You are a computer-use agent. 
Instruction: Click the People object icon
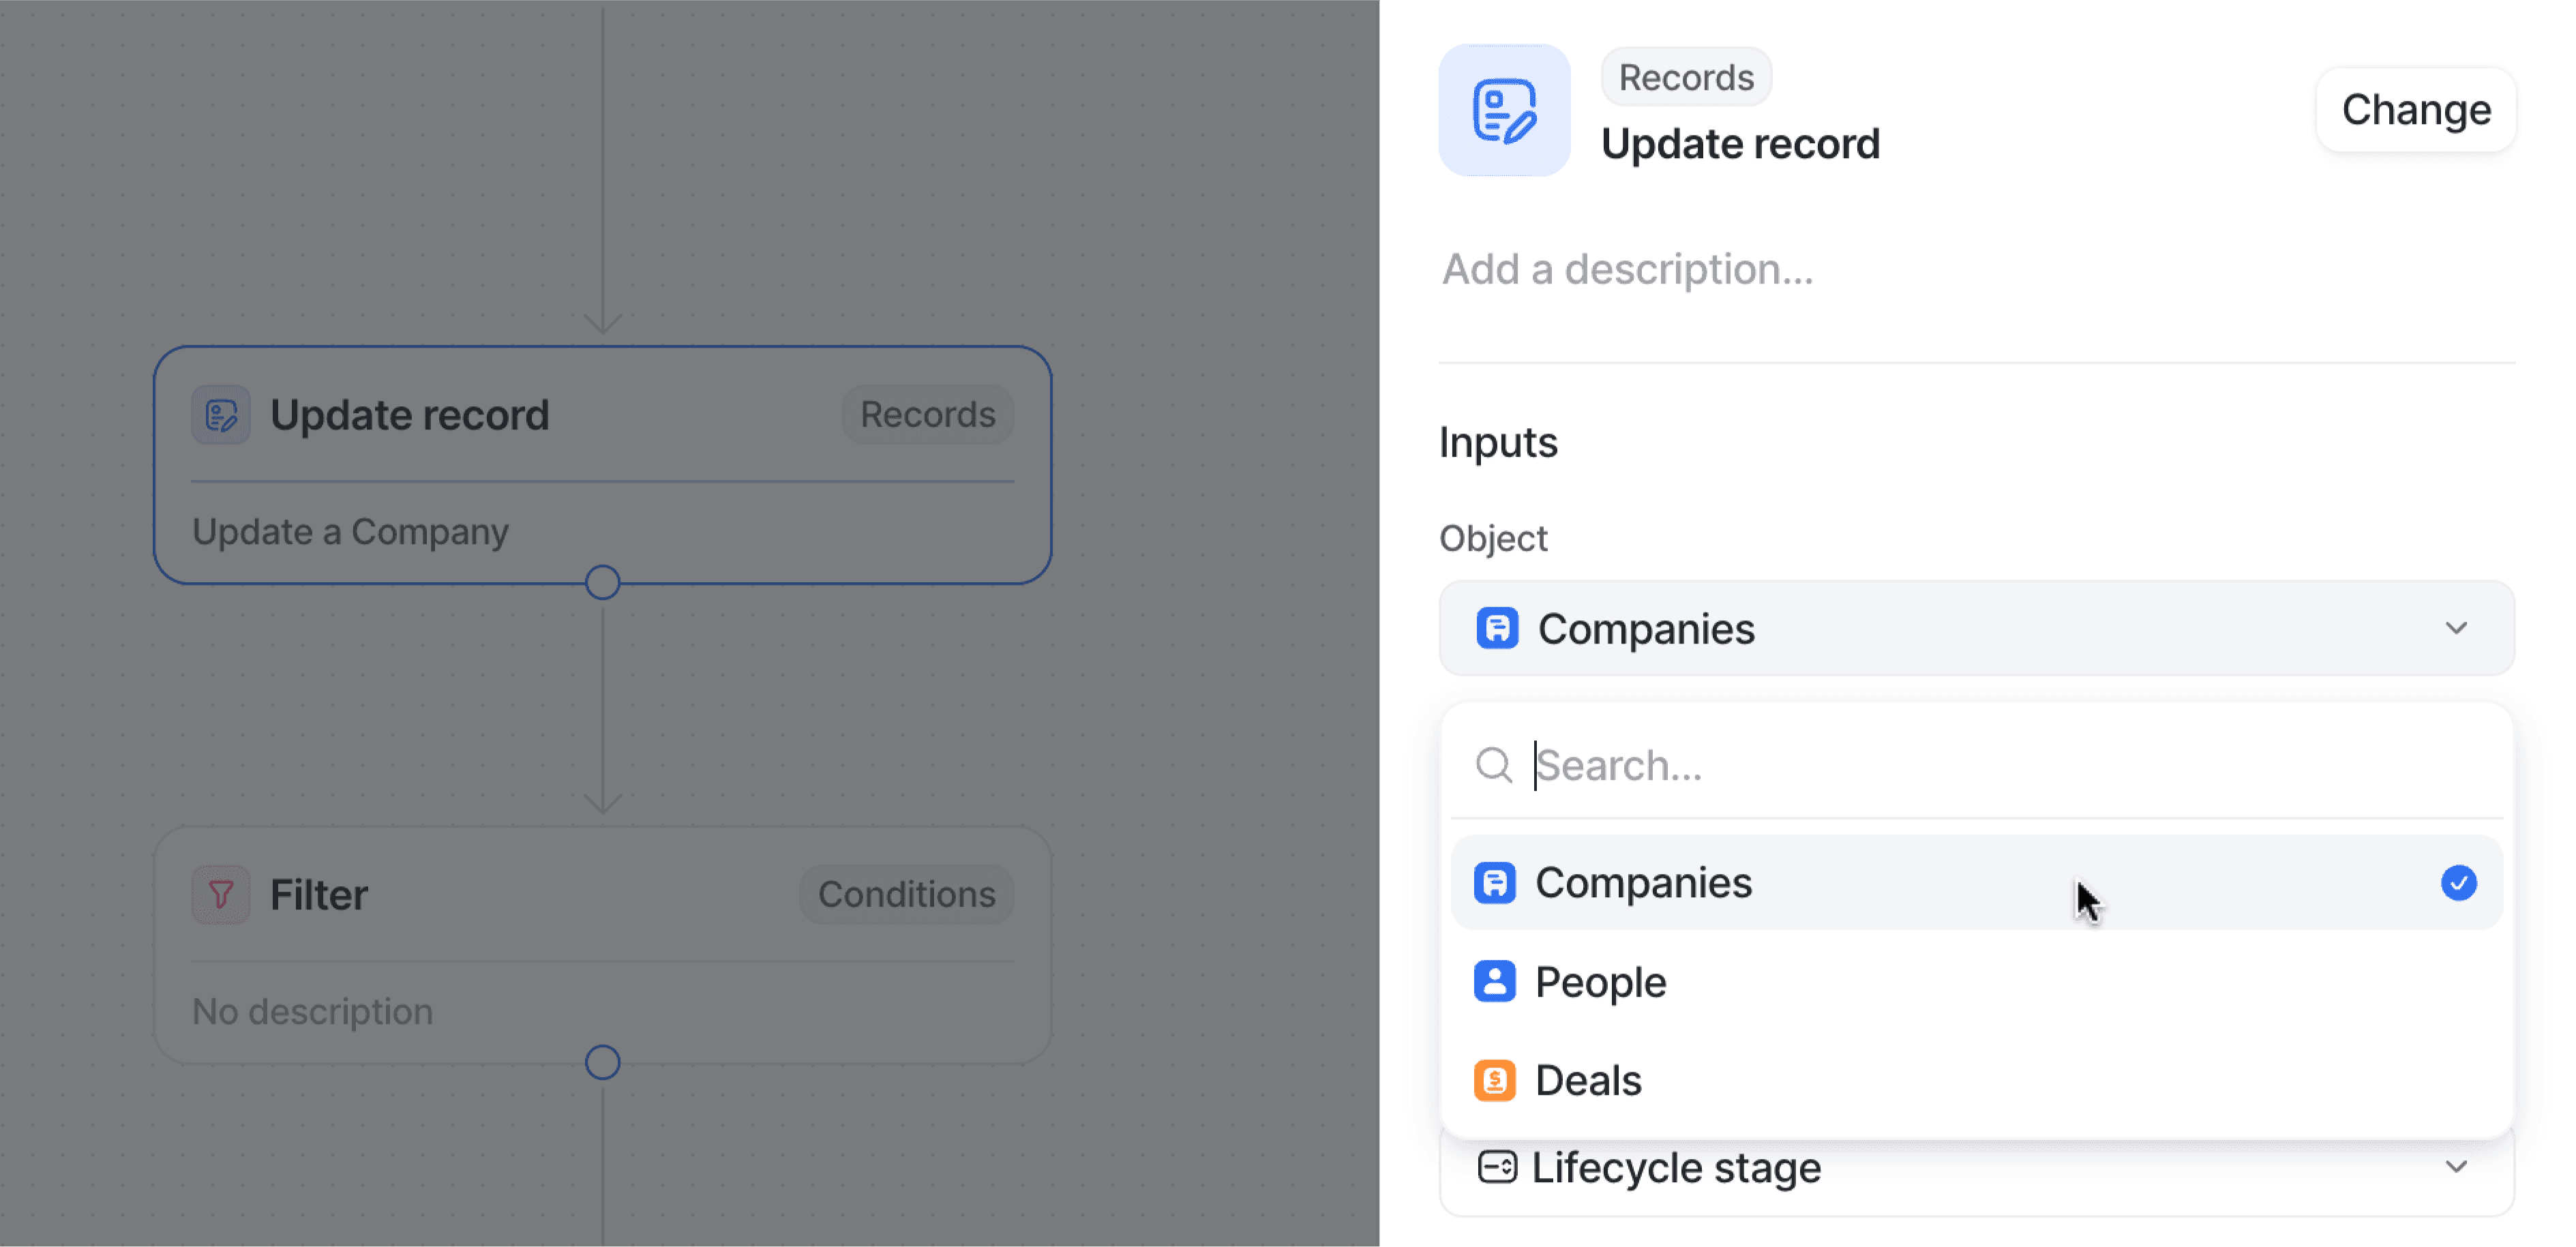(x=1495, y=982)
